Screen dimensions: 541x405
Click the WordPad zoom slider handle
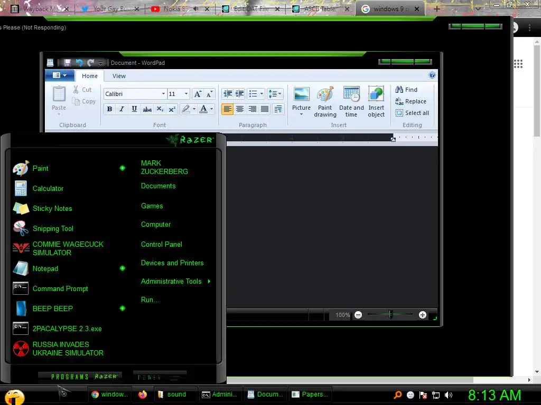pyautogui.click(x=390, y=314)
